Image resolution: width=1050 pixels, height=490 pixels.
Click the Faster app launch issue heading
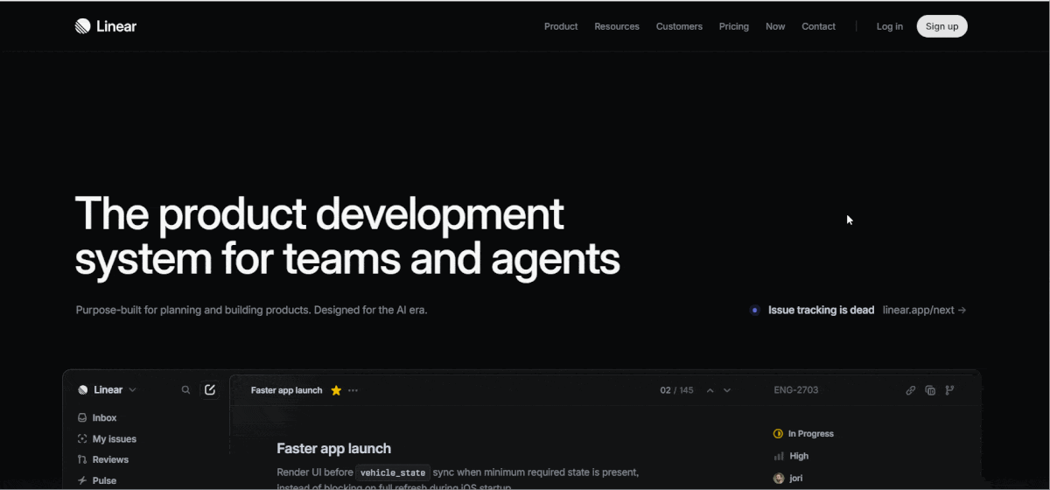pos(333,449)
